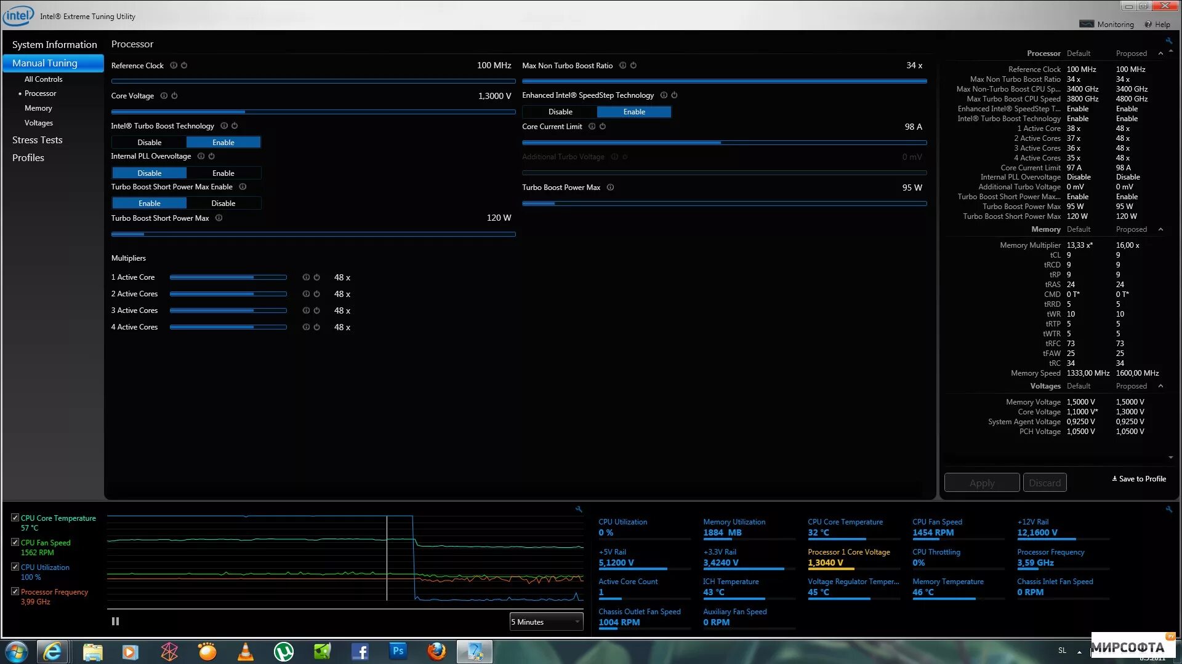Collapse the Voltages summary section

click(x=1160, y=386)
